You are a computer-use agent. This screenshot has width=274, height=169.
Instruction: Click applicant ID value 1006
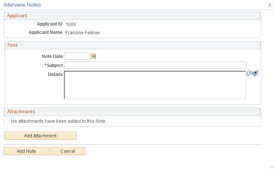[71, 24]
